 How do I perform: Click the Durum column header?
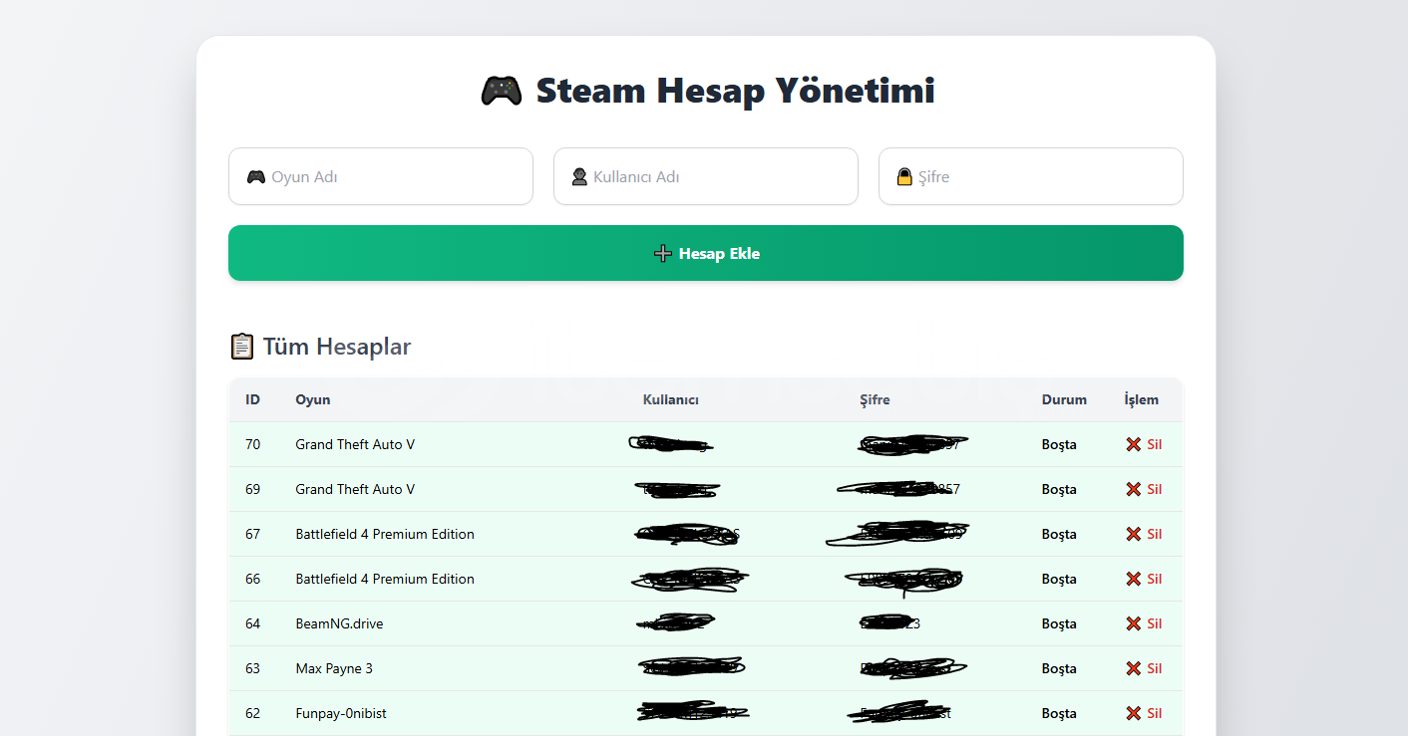tap(1064, 399)
